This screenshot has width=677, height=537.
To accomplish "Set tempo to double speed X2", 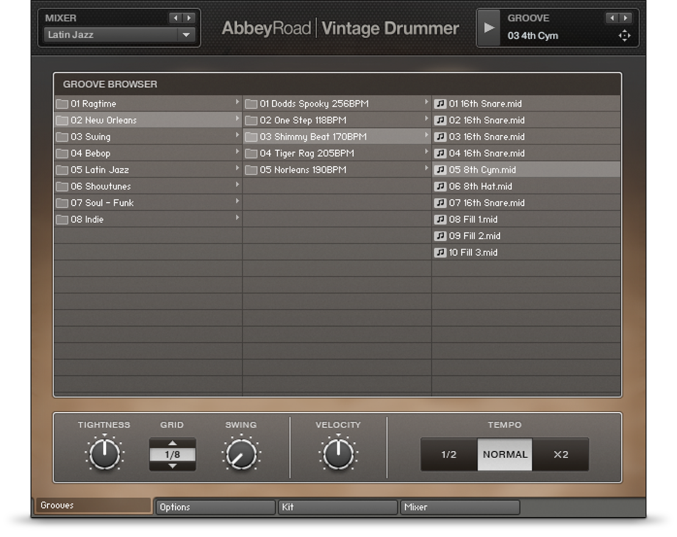I will (x=561, y=455).
